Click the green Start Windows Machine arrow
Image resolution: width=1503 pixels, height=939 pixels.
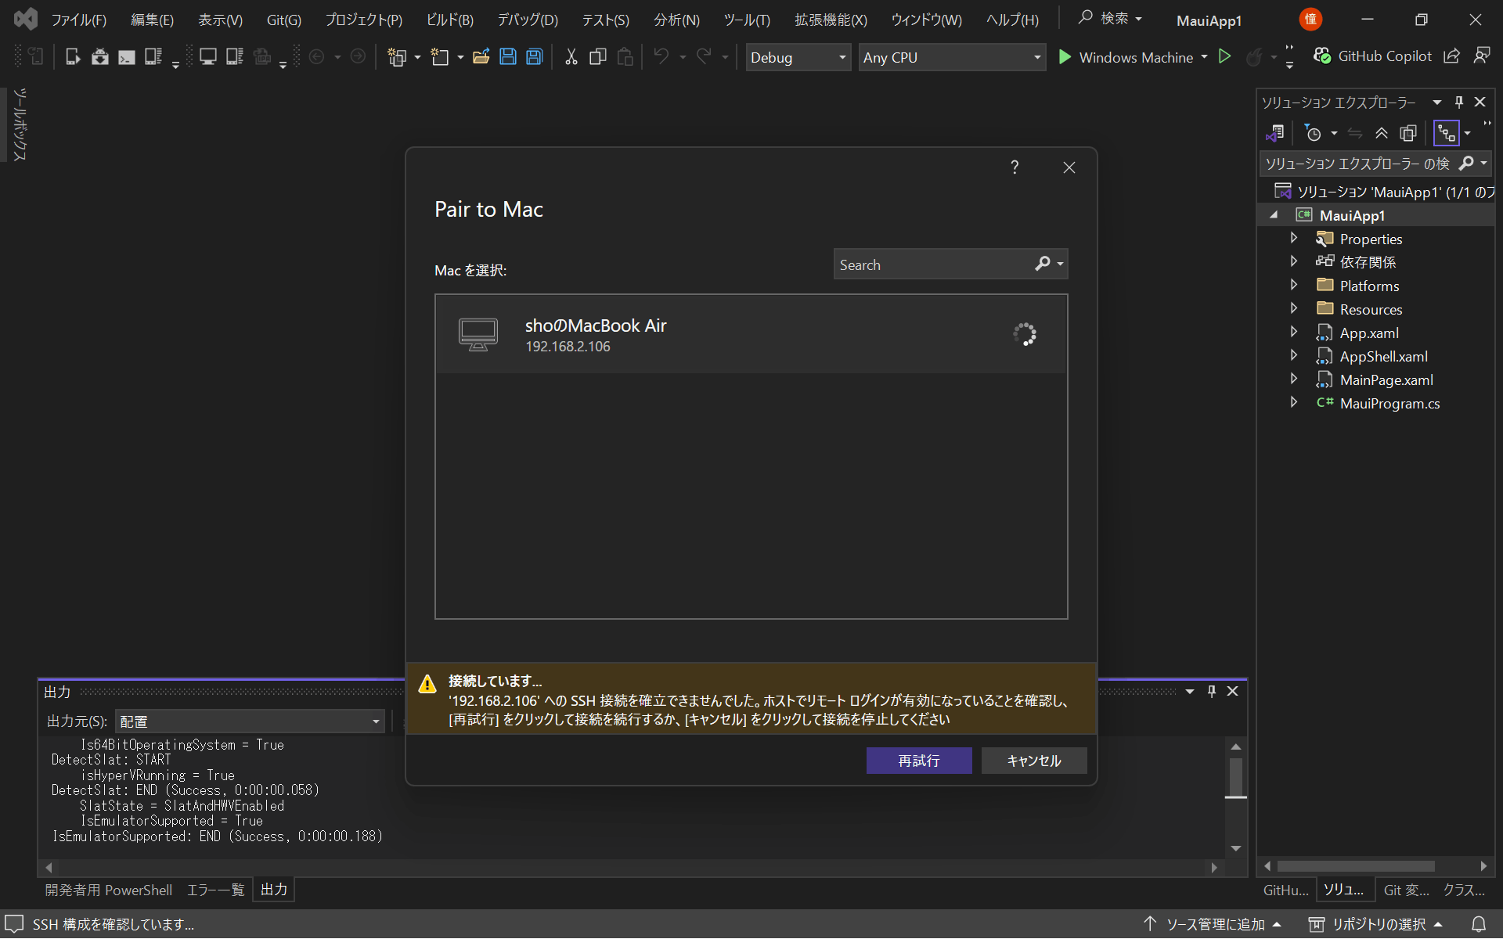(x=1065, y=57)
